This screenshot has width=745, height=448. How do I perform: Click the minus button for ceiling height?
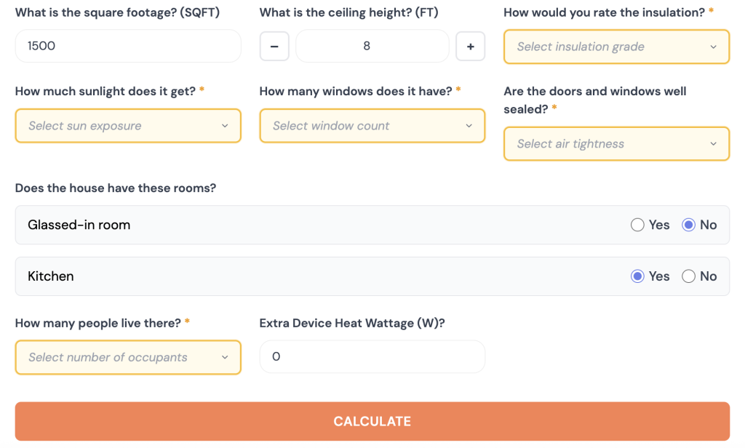[x=274, y=47]
